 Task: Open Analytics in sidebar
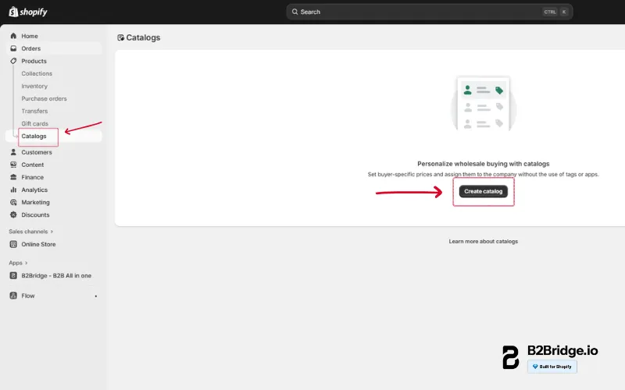(34, 190)
